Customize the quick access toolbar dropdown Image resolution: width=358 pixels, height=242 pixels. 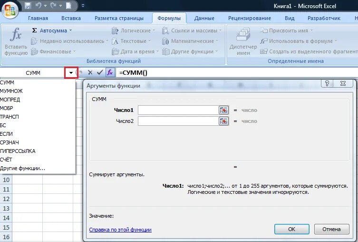83,6
